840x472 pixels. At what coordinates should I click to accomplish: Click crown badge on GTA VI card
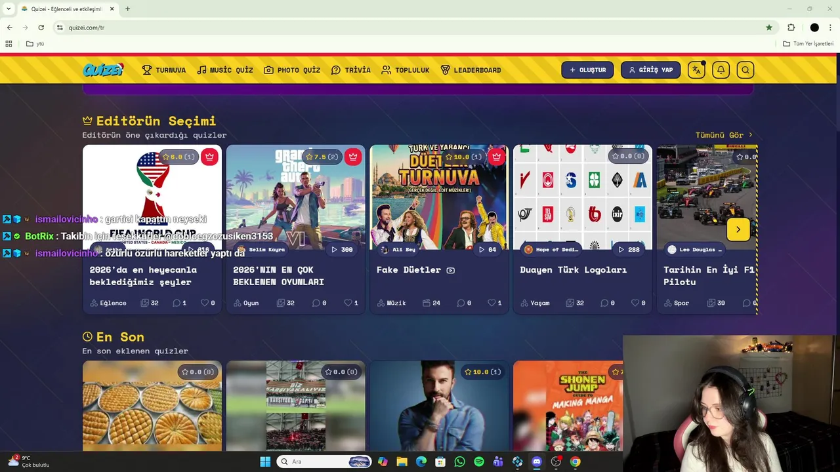tap(353, 157)
